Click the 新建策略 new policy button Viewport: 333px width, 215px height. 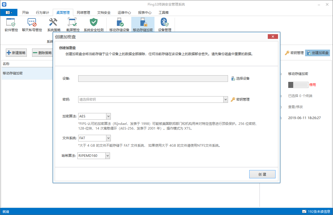point(16,53)
